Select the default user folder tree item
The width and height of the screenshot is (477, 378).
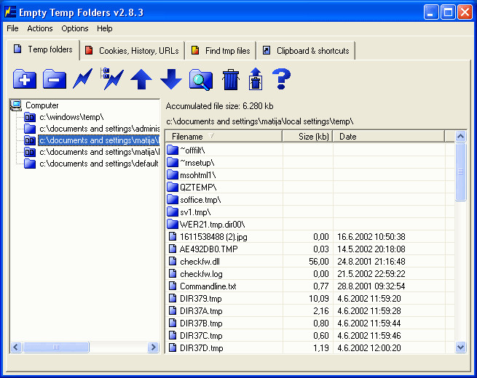[99, 164]
